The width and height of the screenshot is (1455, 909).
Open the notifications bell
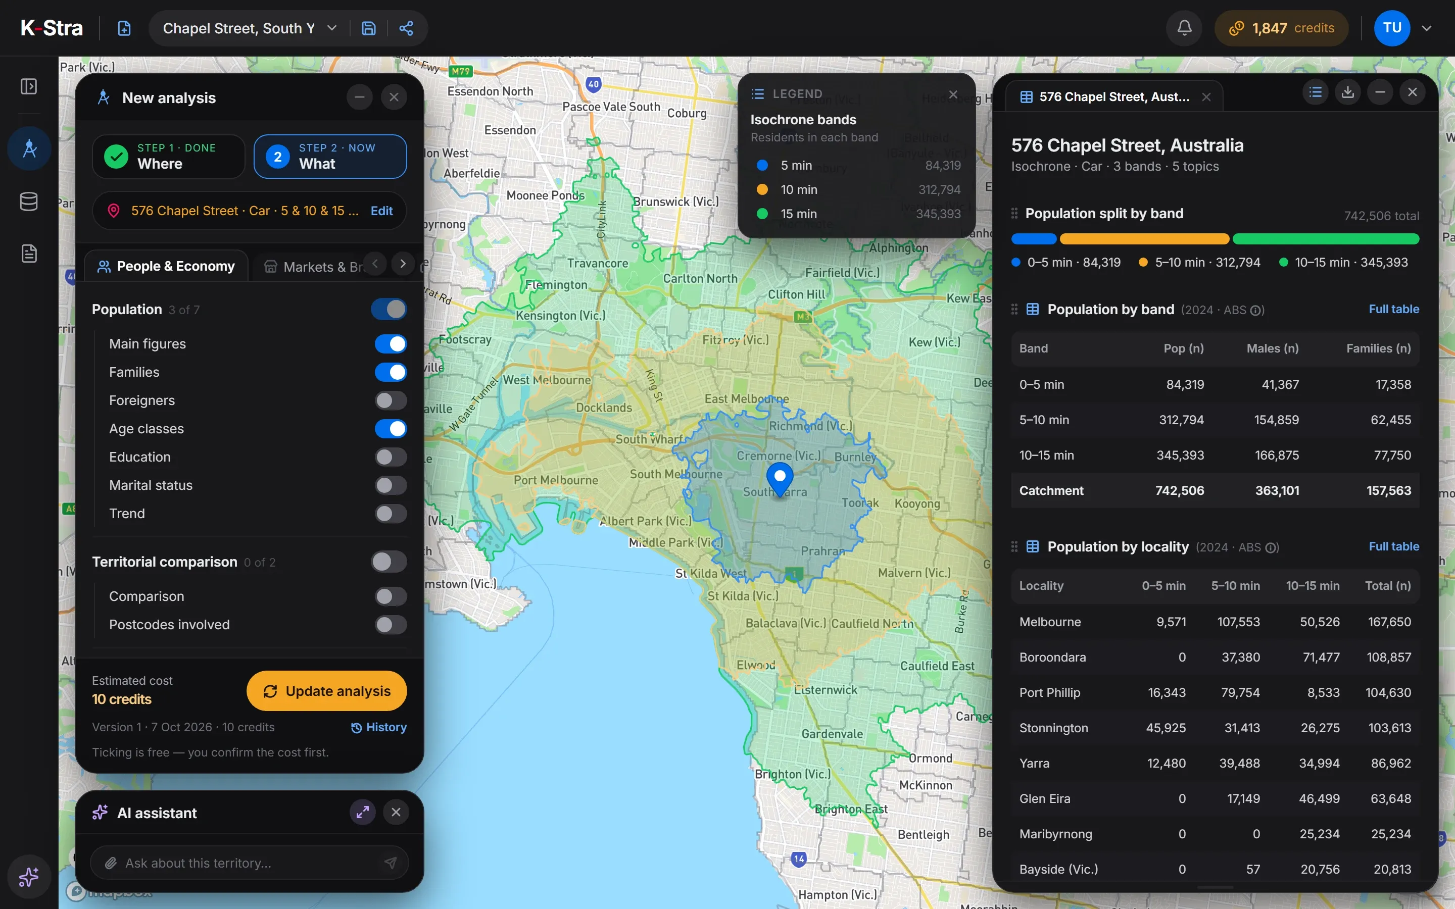(x=1184, y=28)
